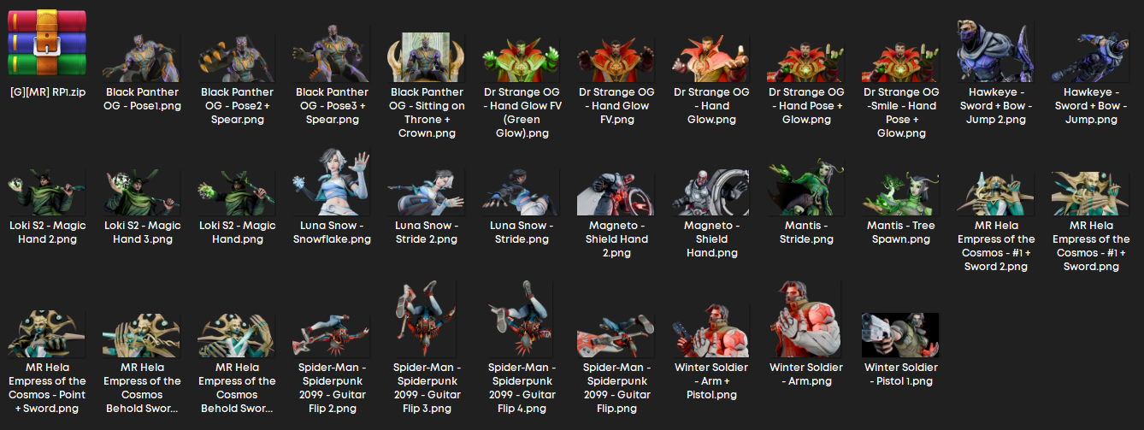Select Hawkeye - Sword + Bow - Jump.png

(x=1091, y=56)
